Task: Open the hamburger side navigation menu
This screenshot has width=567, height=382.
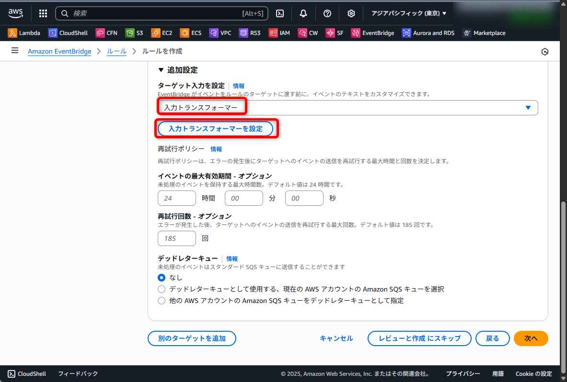Action: [15, 51]
